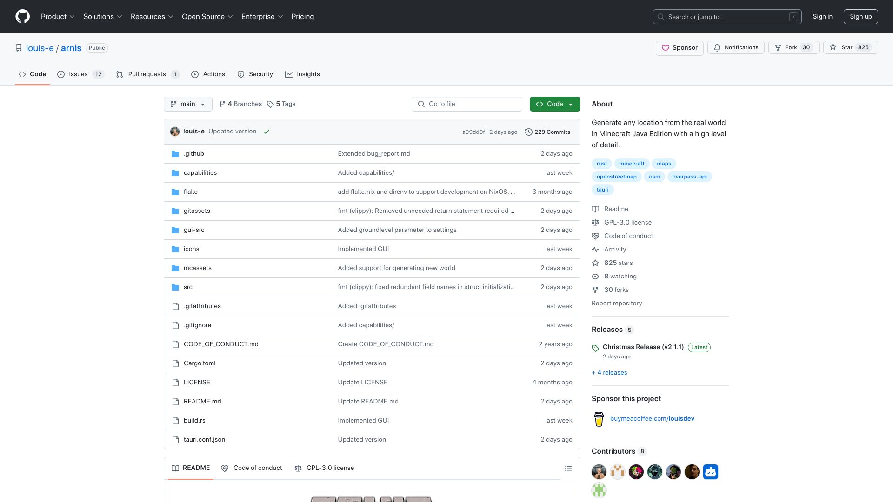
Task: Click the book icon next to Readme
Action: (x=595, y=209)
